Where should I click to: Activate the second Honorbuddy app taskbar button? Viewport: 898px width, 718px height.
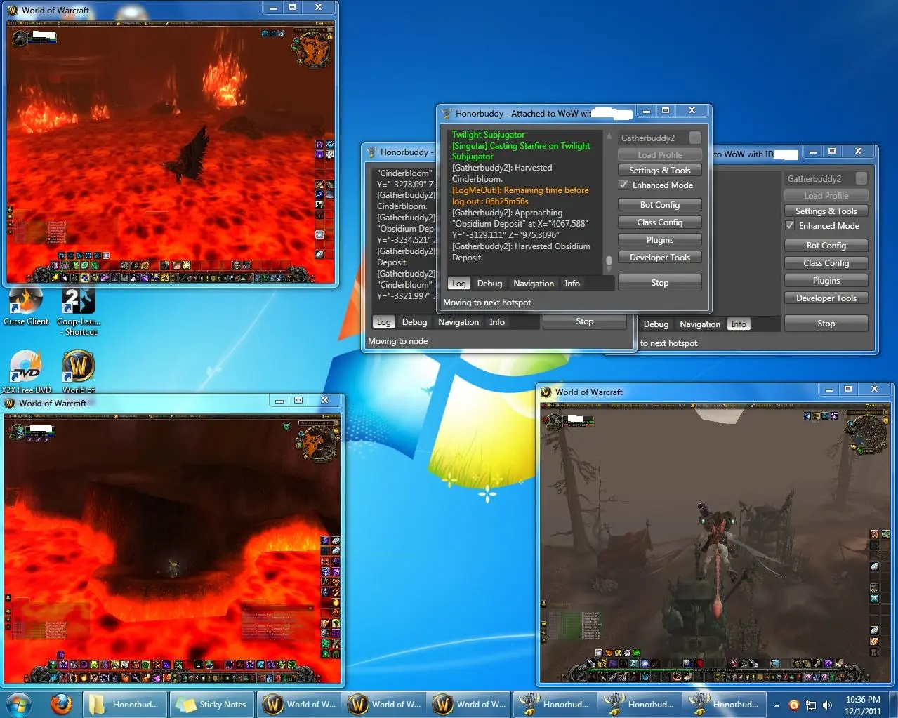[641, 704]
